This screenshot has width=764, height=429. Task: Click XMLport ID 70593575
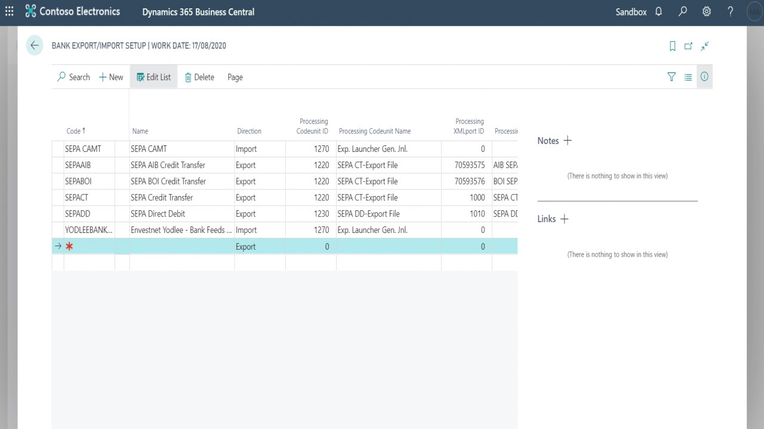coord(470,165)
